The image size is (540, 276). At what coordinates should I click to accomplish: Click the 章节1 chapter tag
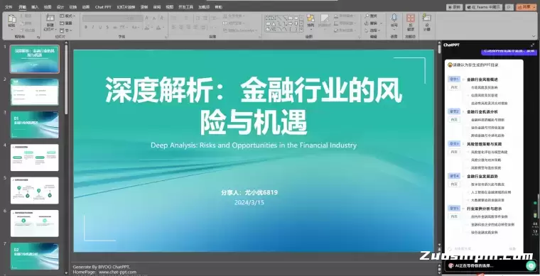(453, 79)
